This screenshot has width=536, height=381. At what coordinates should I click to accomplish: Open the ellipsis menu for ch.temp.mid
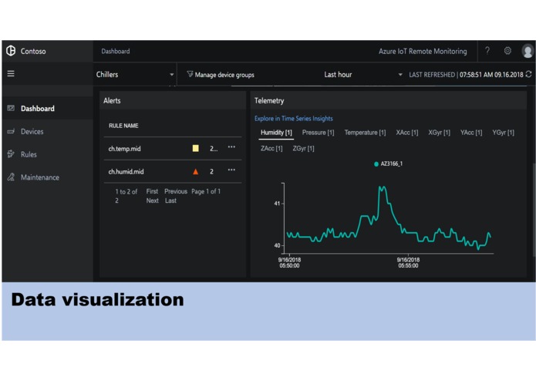pyautogui.click(x=231, y=147)
